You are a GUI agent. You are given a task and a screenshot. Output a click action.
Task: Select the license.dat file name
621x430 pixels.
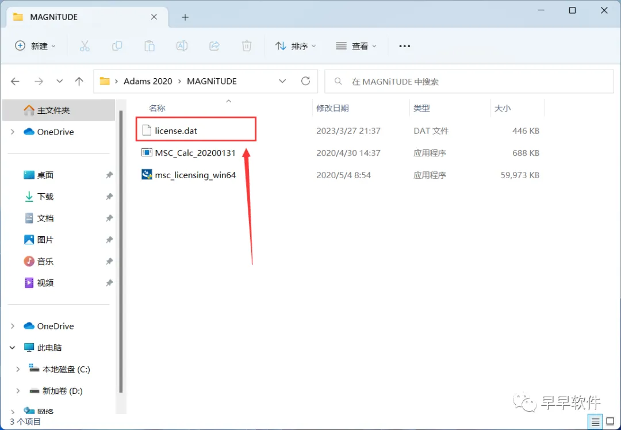(176, 130)
